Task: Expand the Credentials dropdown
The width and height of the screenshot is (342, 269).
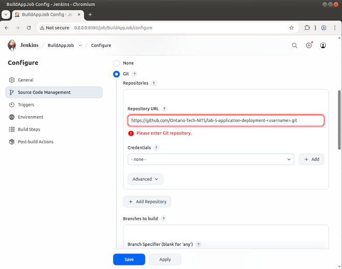Action: pos(211,160)
